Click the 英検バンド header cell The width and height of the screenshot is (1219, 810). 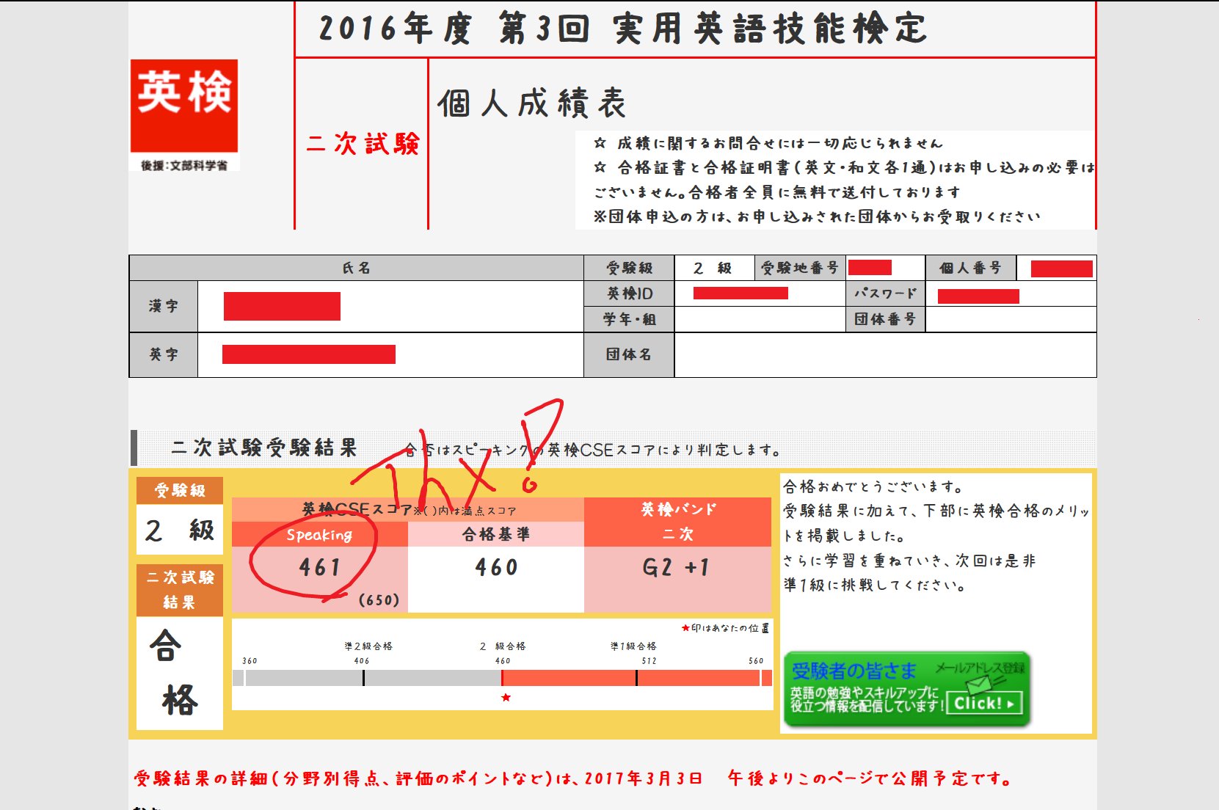click(677, 509)
